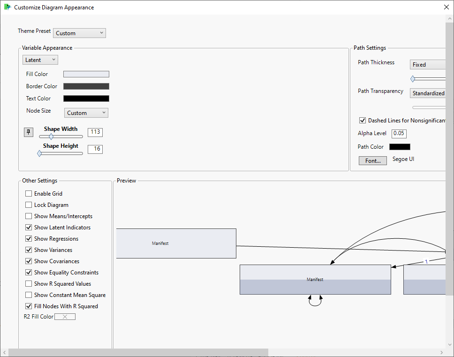This screenshot has height=357, width=454.
Task: Enable Show R Squared Values
Action: point(28,283)
